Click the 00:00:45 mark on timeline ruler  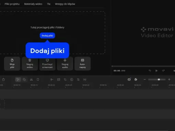[138, 85]
